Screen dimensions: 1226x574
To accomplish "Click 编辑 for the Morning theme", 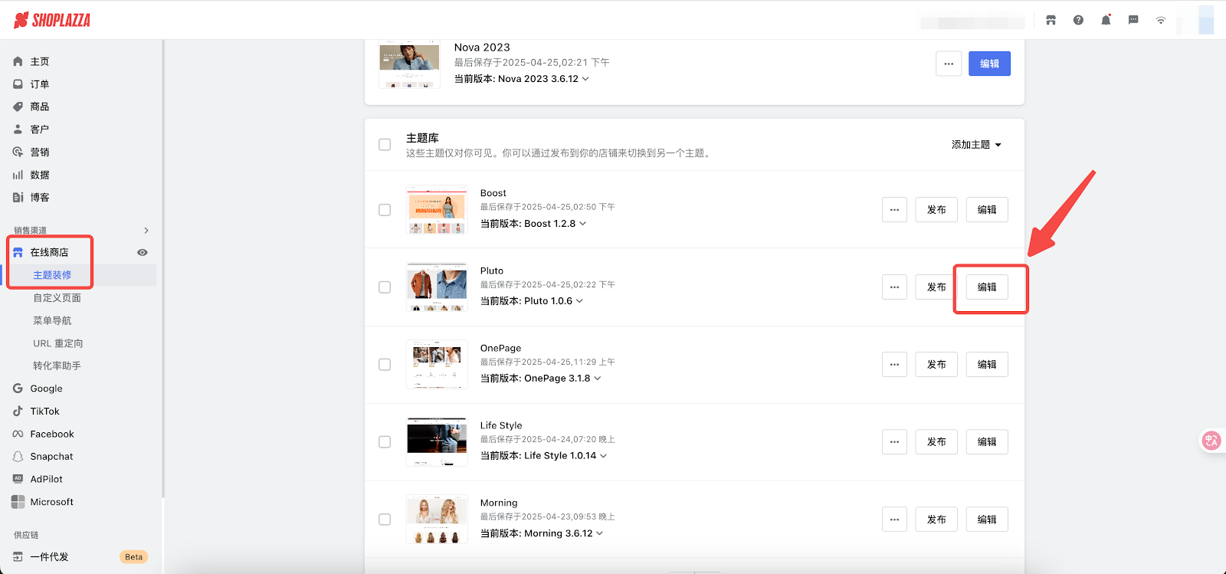I will [x=987, y=520].
